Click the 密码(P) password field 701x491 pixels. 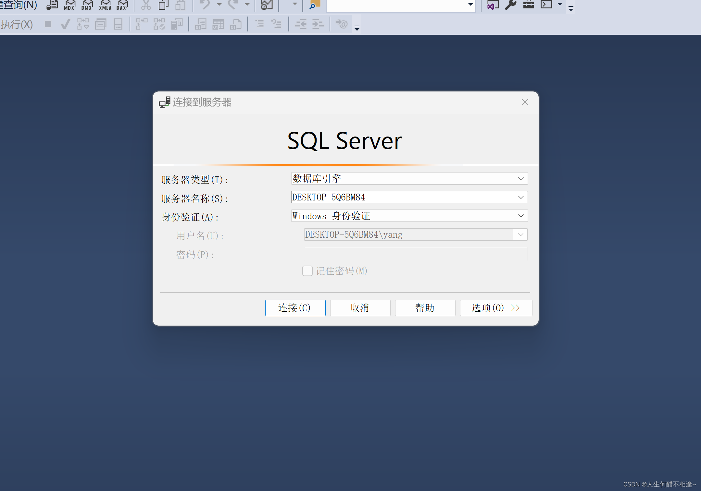pos(415,254)
